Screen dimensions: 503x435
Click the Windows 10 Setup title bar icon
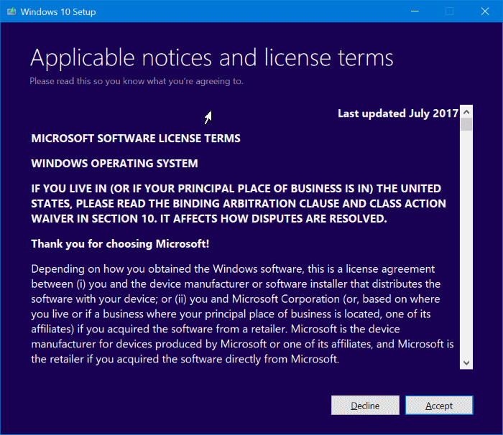pos(10,11)
